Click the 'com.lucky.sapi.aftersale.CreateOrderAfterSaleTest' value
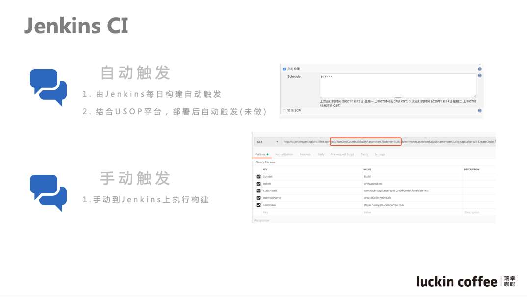The width and height of the screenshot is (527, 298). 396,190
